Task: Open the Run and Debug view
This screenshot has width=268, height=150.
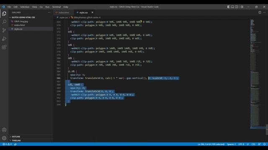Action: tap(4, 39)
